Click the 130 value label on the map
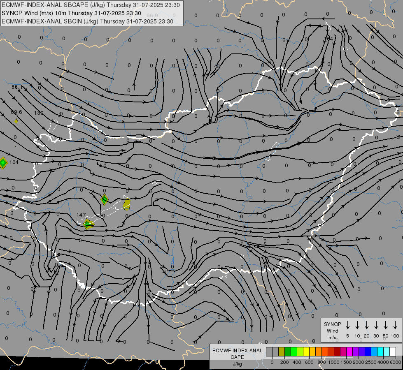403x370 pixels. tap(39, 113)
